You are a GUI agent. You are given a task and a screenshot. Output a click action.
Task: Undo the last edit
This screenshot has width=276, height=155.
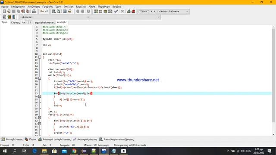[42, 12]
